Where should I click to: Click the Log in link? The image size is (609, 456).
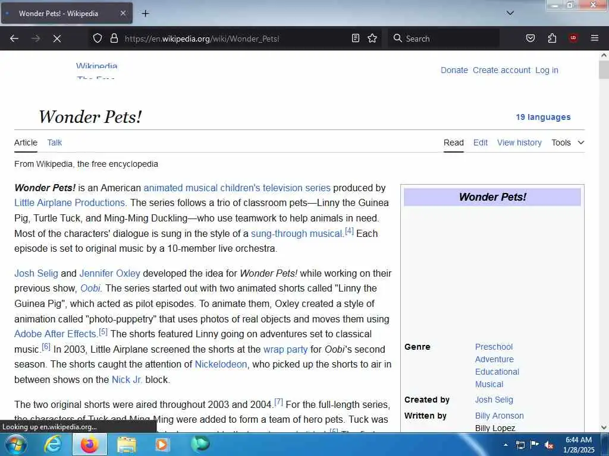547,70
